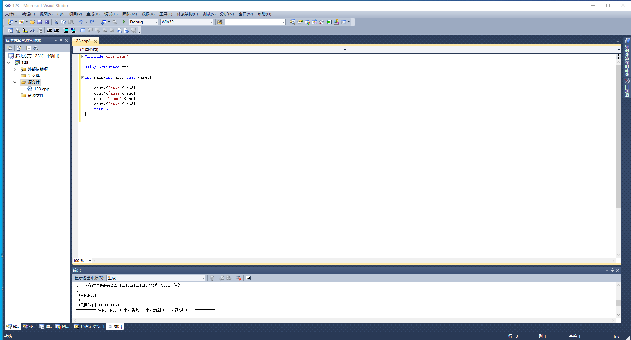Click the Copy icon in the toolbar
The image size is (631, 340).
pyautogui.click(x=64, y=22)
